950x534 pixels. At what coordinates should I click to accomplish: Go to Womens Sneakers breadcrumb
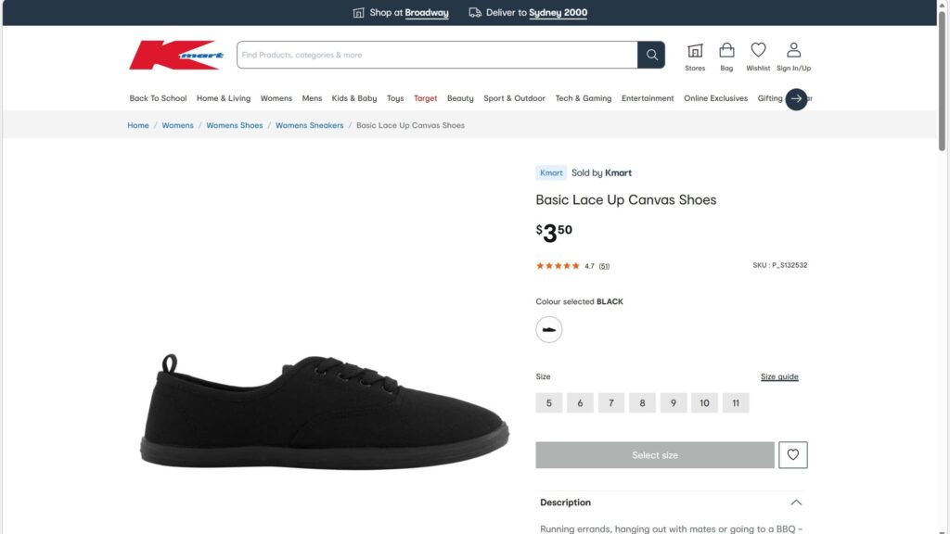[309, 125]
